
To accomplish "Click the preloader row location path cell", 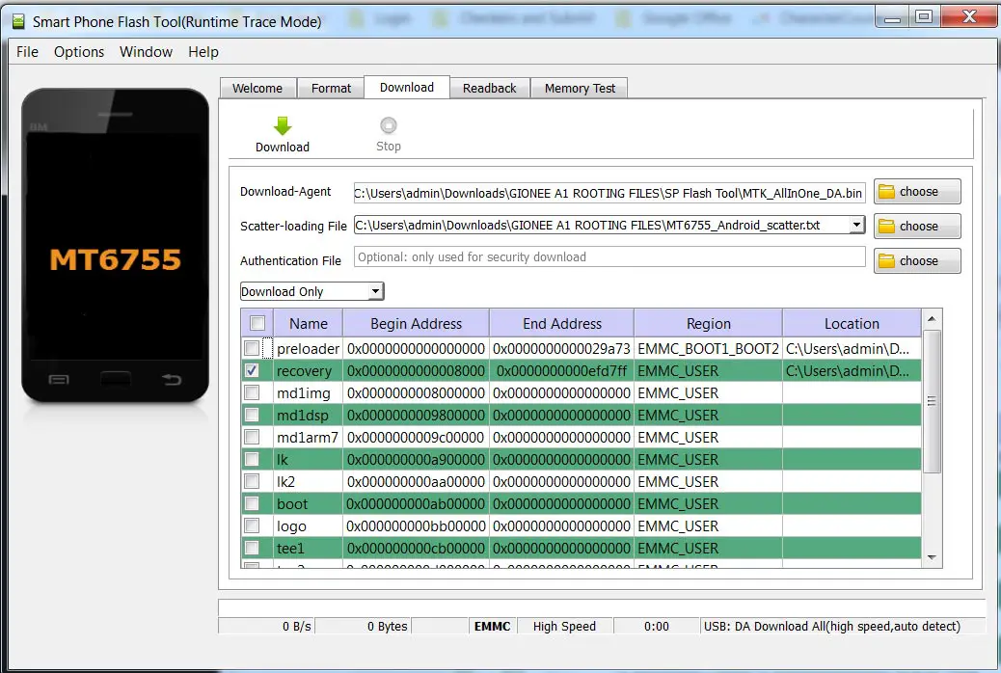I will [x=852, y=349].
